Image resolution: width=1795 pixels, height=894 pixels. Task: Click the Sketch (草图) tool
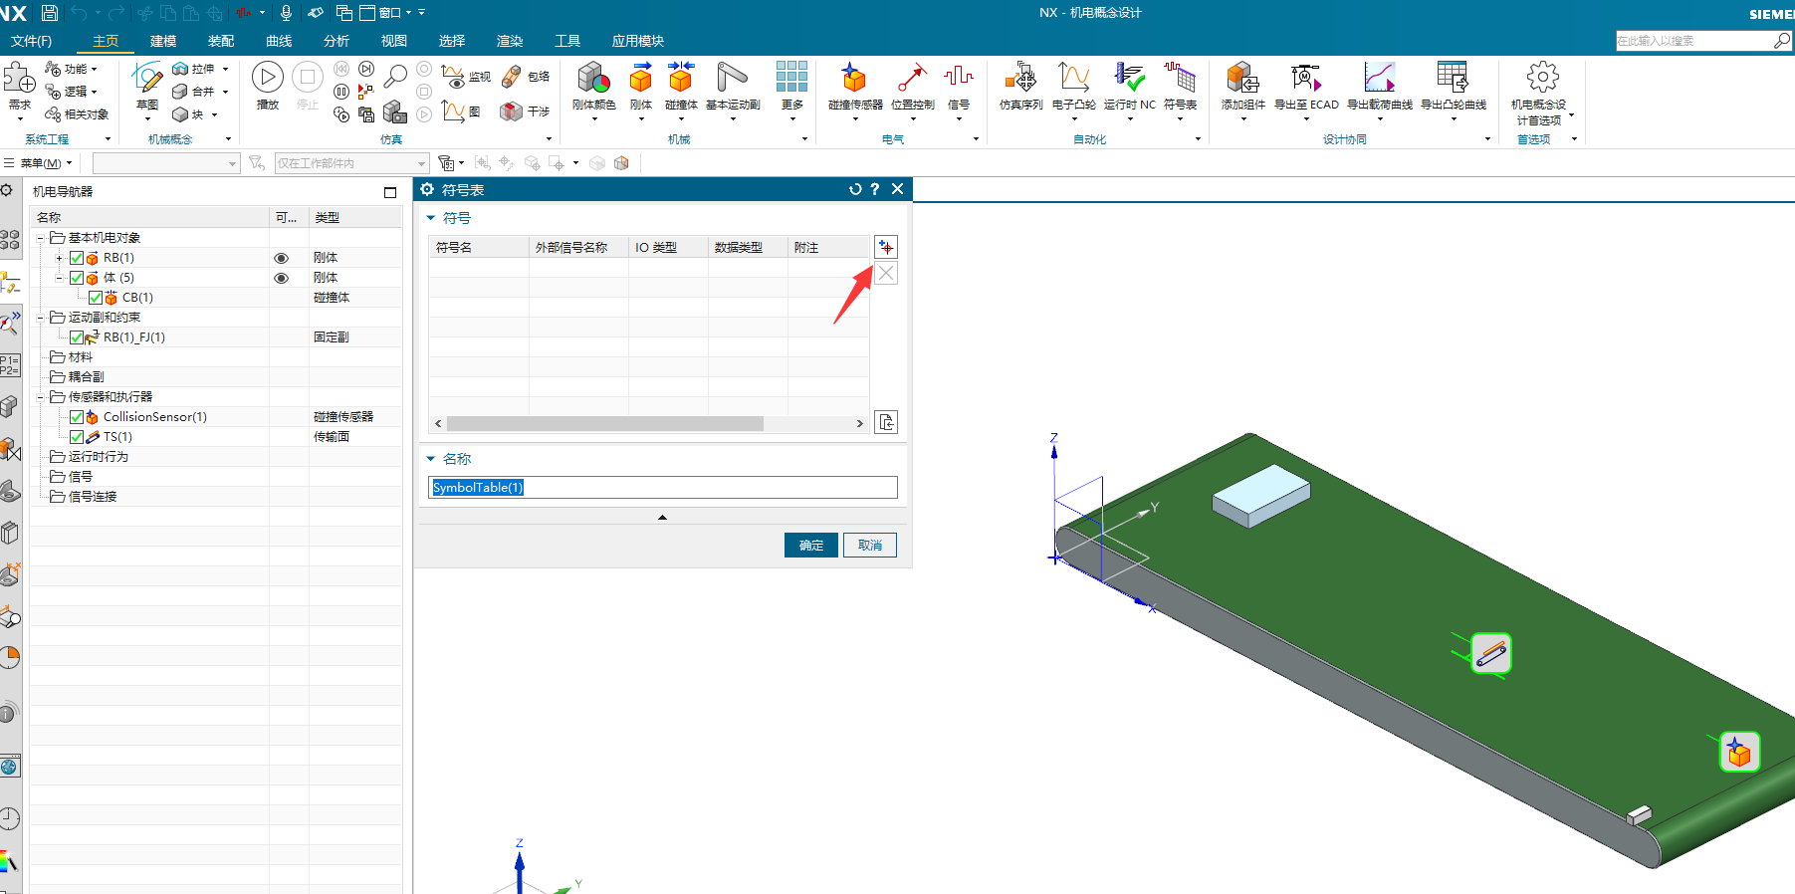pos(147,86)
